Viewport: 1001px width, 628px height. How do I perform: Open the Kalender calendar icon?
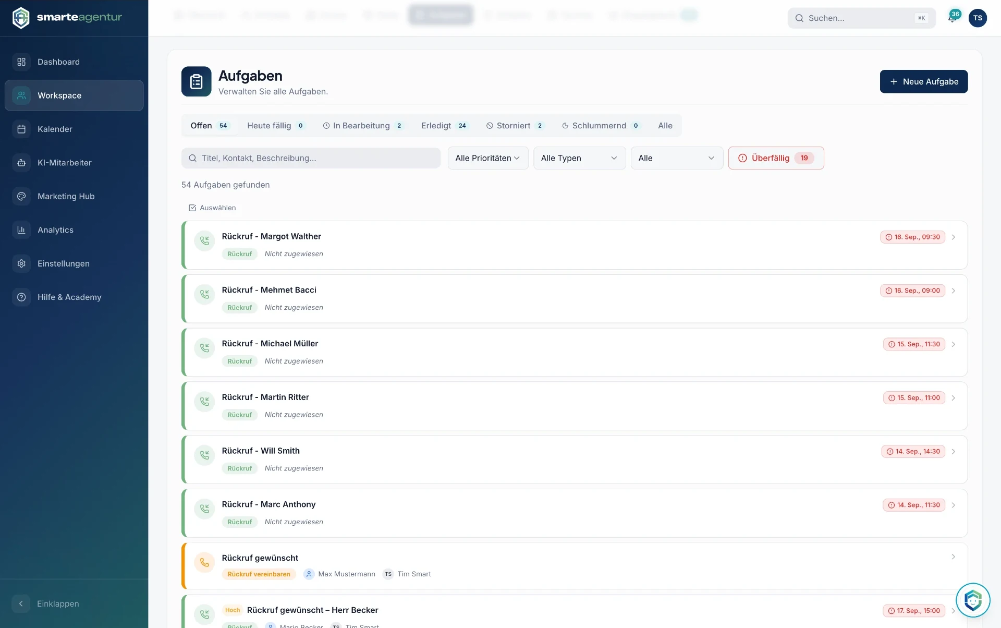pos(21,129)
